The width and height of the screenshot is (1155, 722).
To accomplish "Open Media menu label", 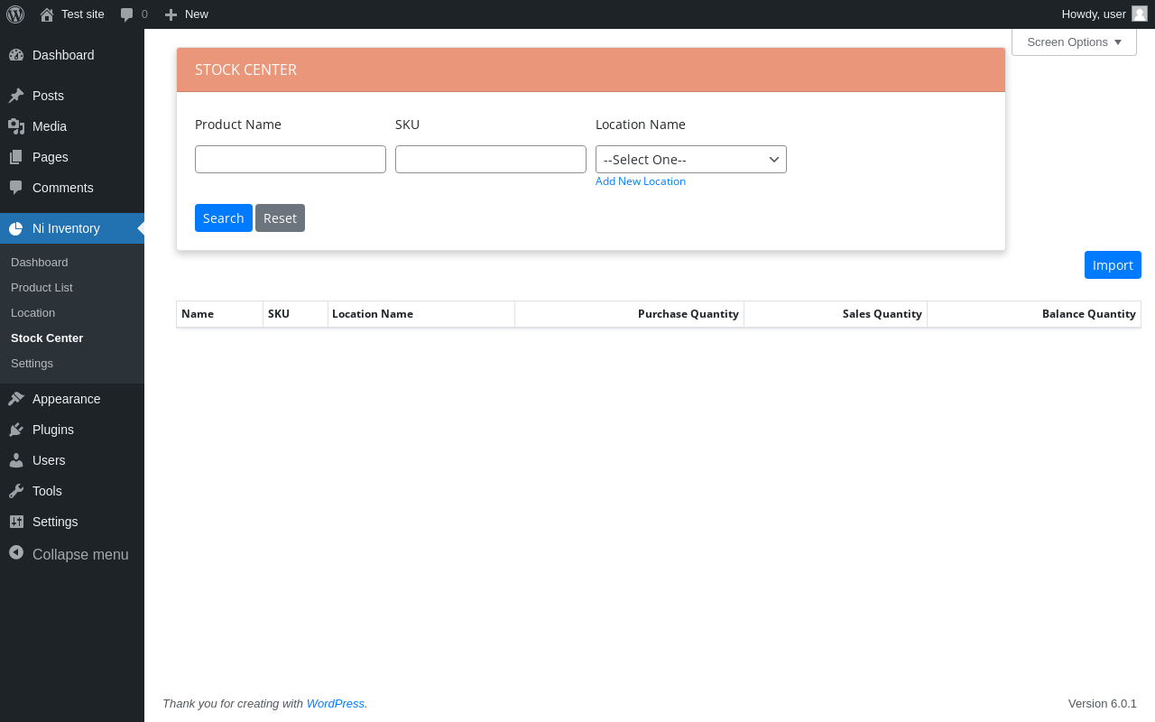I will pos(50,126).
